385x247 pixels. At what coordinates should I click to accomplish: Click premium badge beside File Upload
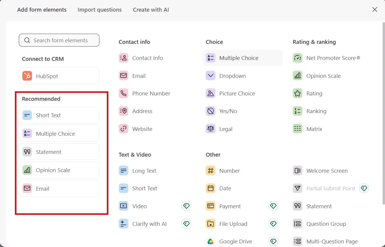(273, 224)
